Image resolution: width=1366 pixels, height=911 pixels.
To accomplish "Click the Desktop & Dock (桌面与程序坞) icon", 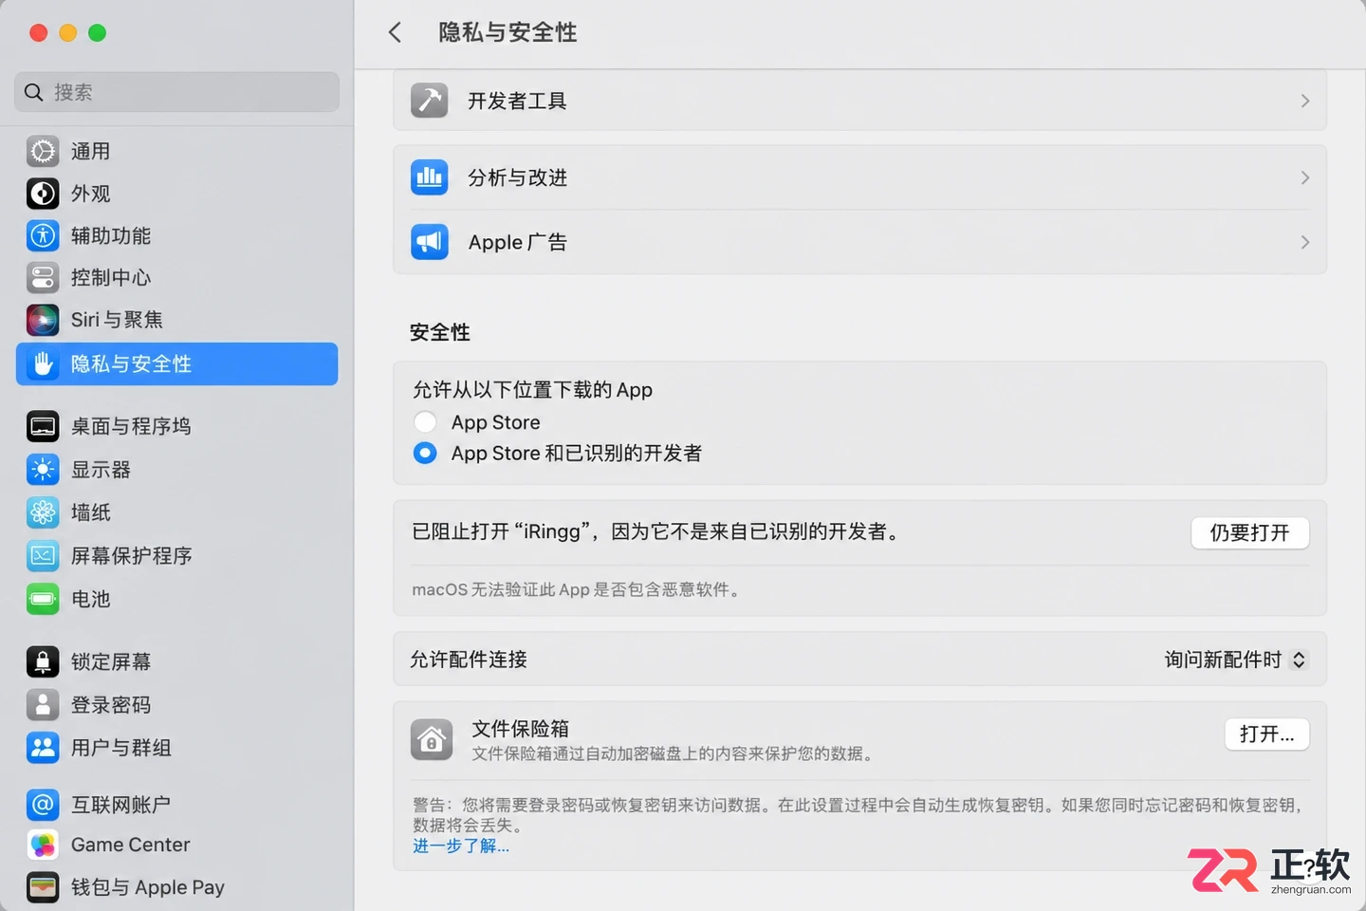I will coord(43,426).
